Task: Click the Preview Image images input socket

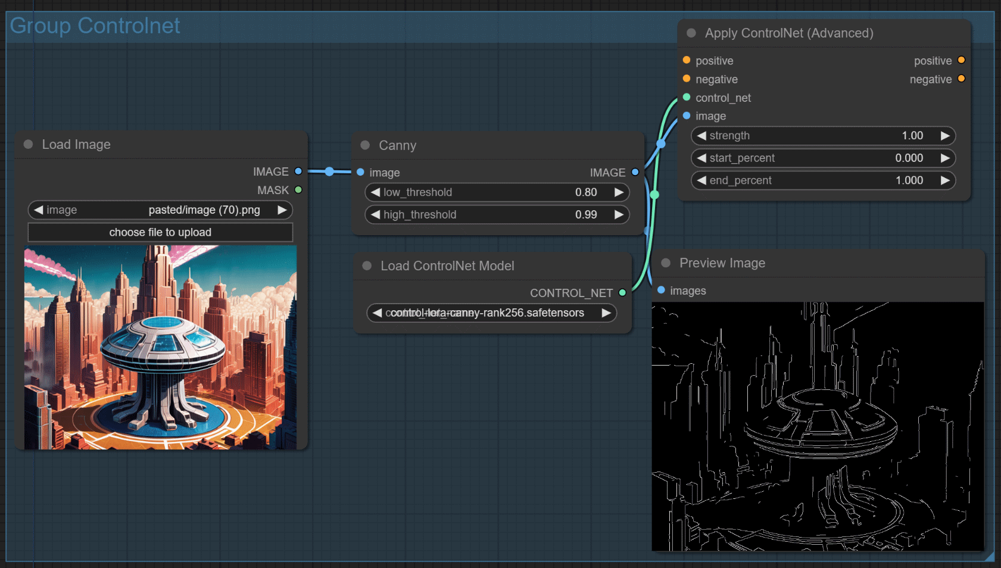Action: click(661, 290)
